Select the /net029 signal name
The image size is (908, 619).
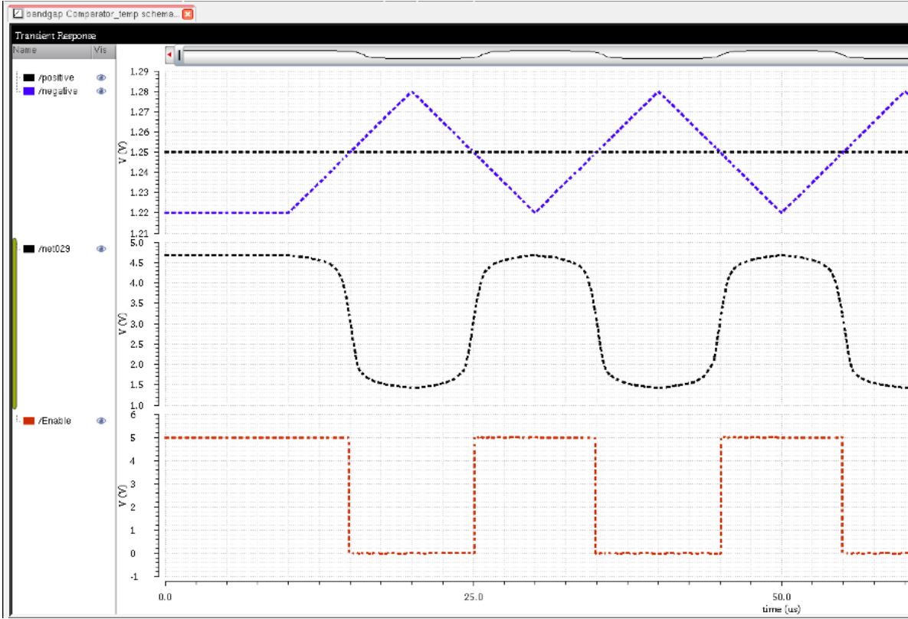point(54,249)
